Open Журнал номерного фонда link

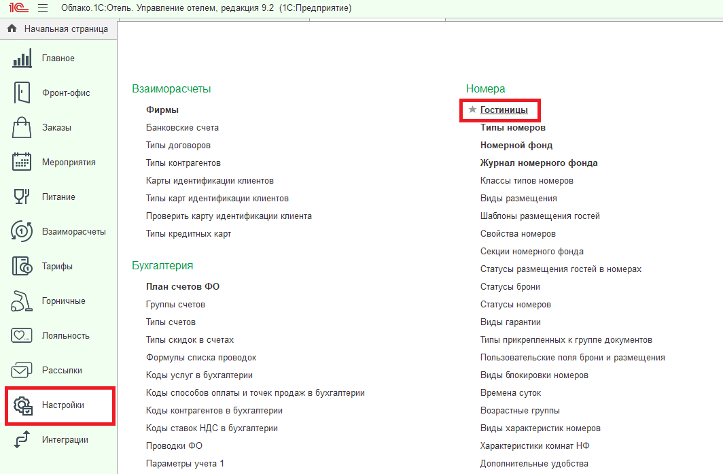tap(539, 163)
